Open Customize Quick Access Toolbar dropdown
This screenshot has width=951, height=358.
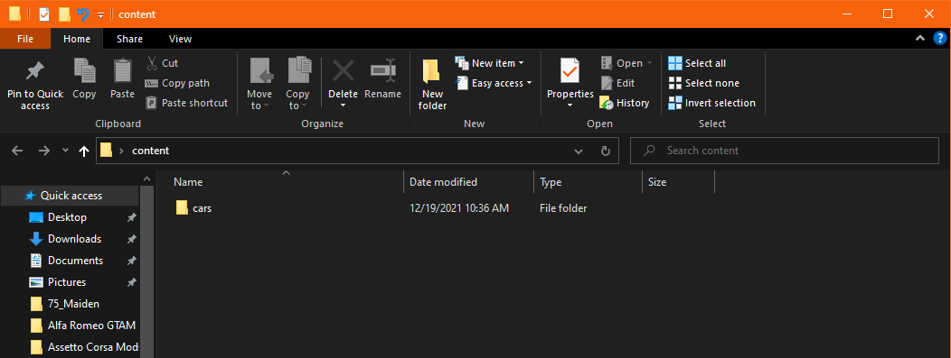pyautogui.click(x=100, y=15)
